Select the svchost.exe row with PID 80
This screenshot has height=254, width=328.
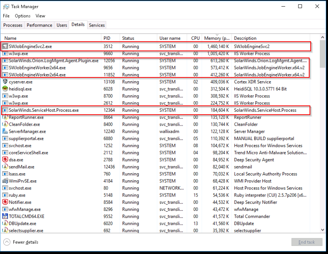(x=156, y=188)
